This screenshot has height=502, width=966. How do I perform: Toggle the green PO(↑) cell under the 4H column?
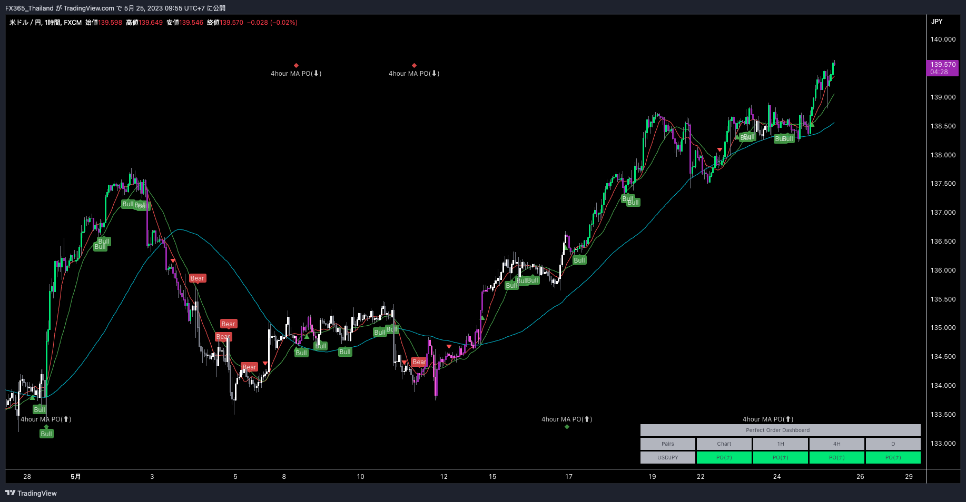pyautogui.click(x=836, y=457)
